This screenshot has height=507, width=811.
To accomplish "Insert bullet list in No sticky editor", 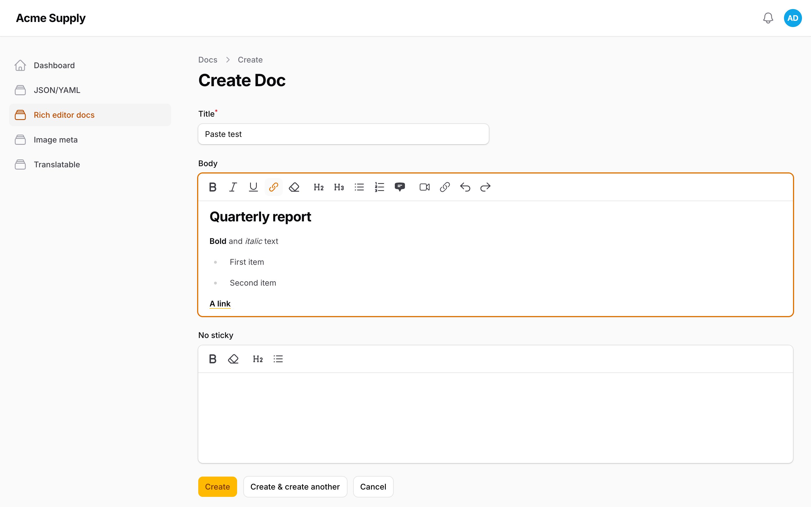I will 278,359.
